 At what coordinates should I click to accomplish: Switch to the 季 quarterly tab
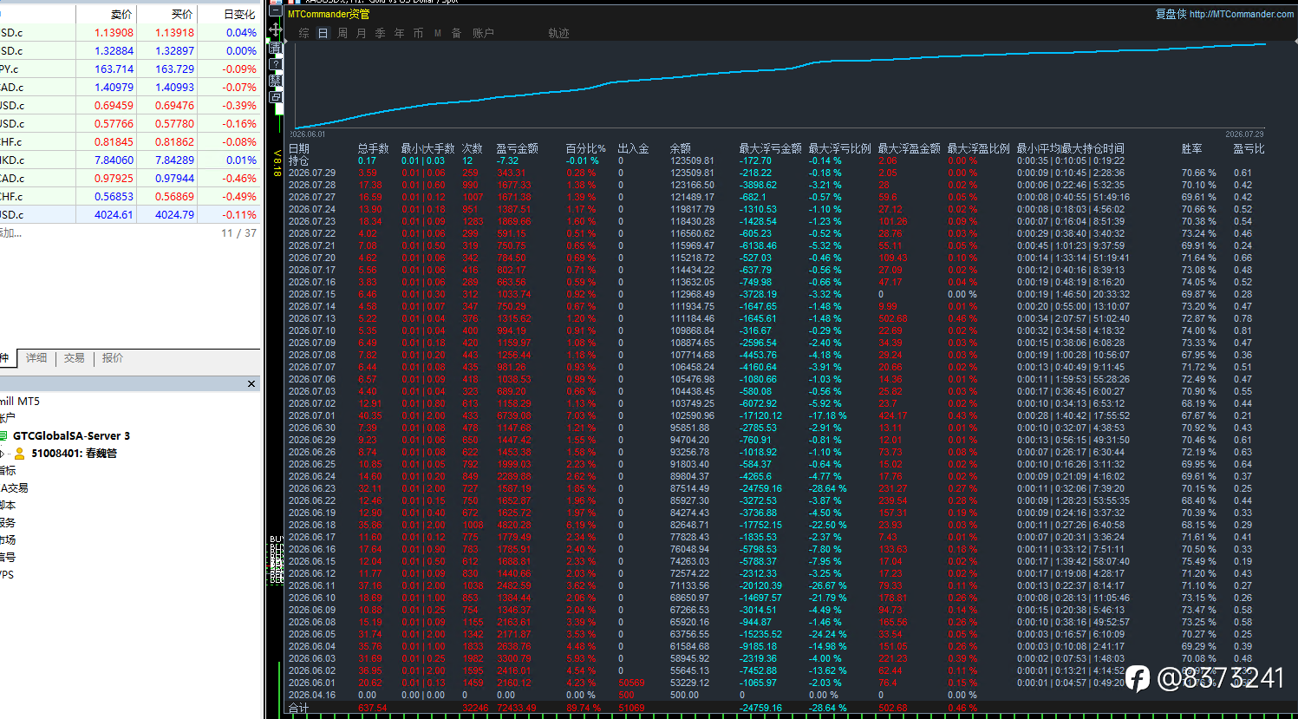tap(380, 33)
